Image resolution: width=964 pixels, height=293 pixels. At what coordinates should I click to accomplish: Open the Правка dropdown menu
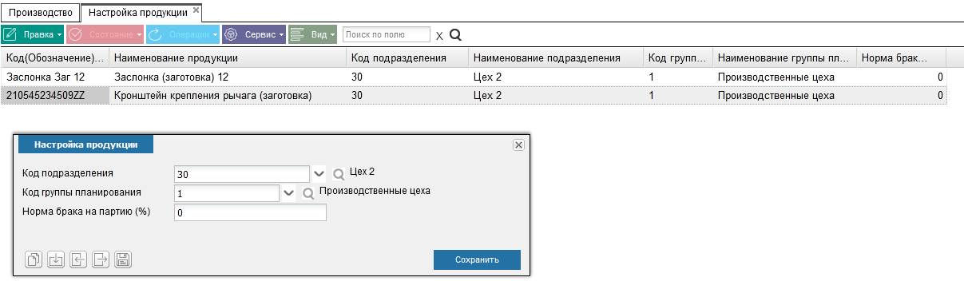pyautogui.click(x=33, y=34)
